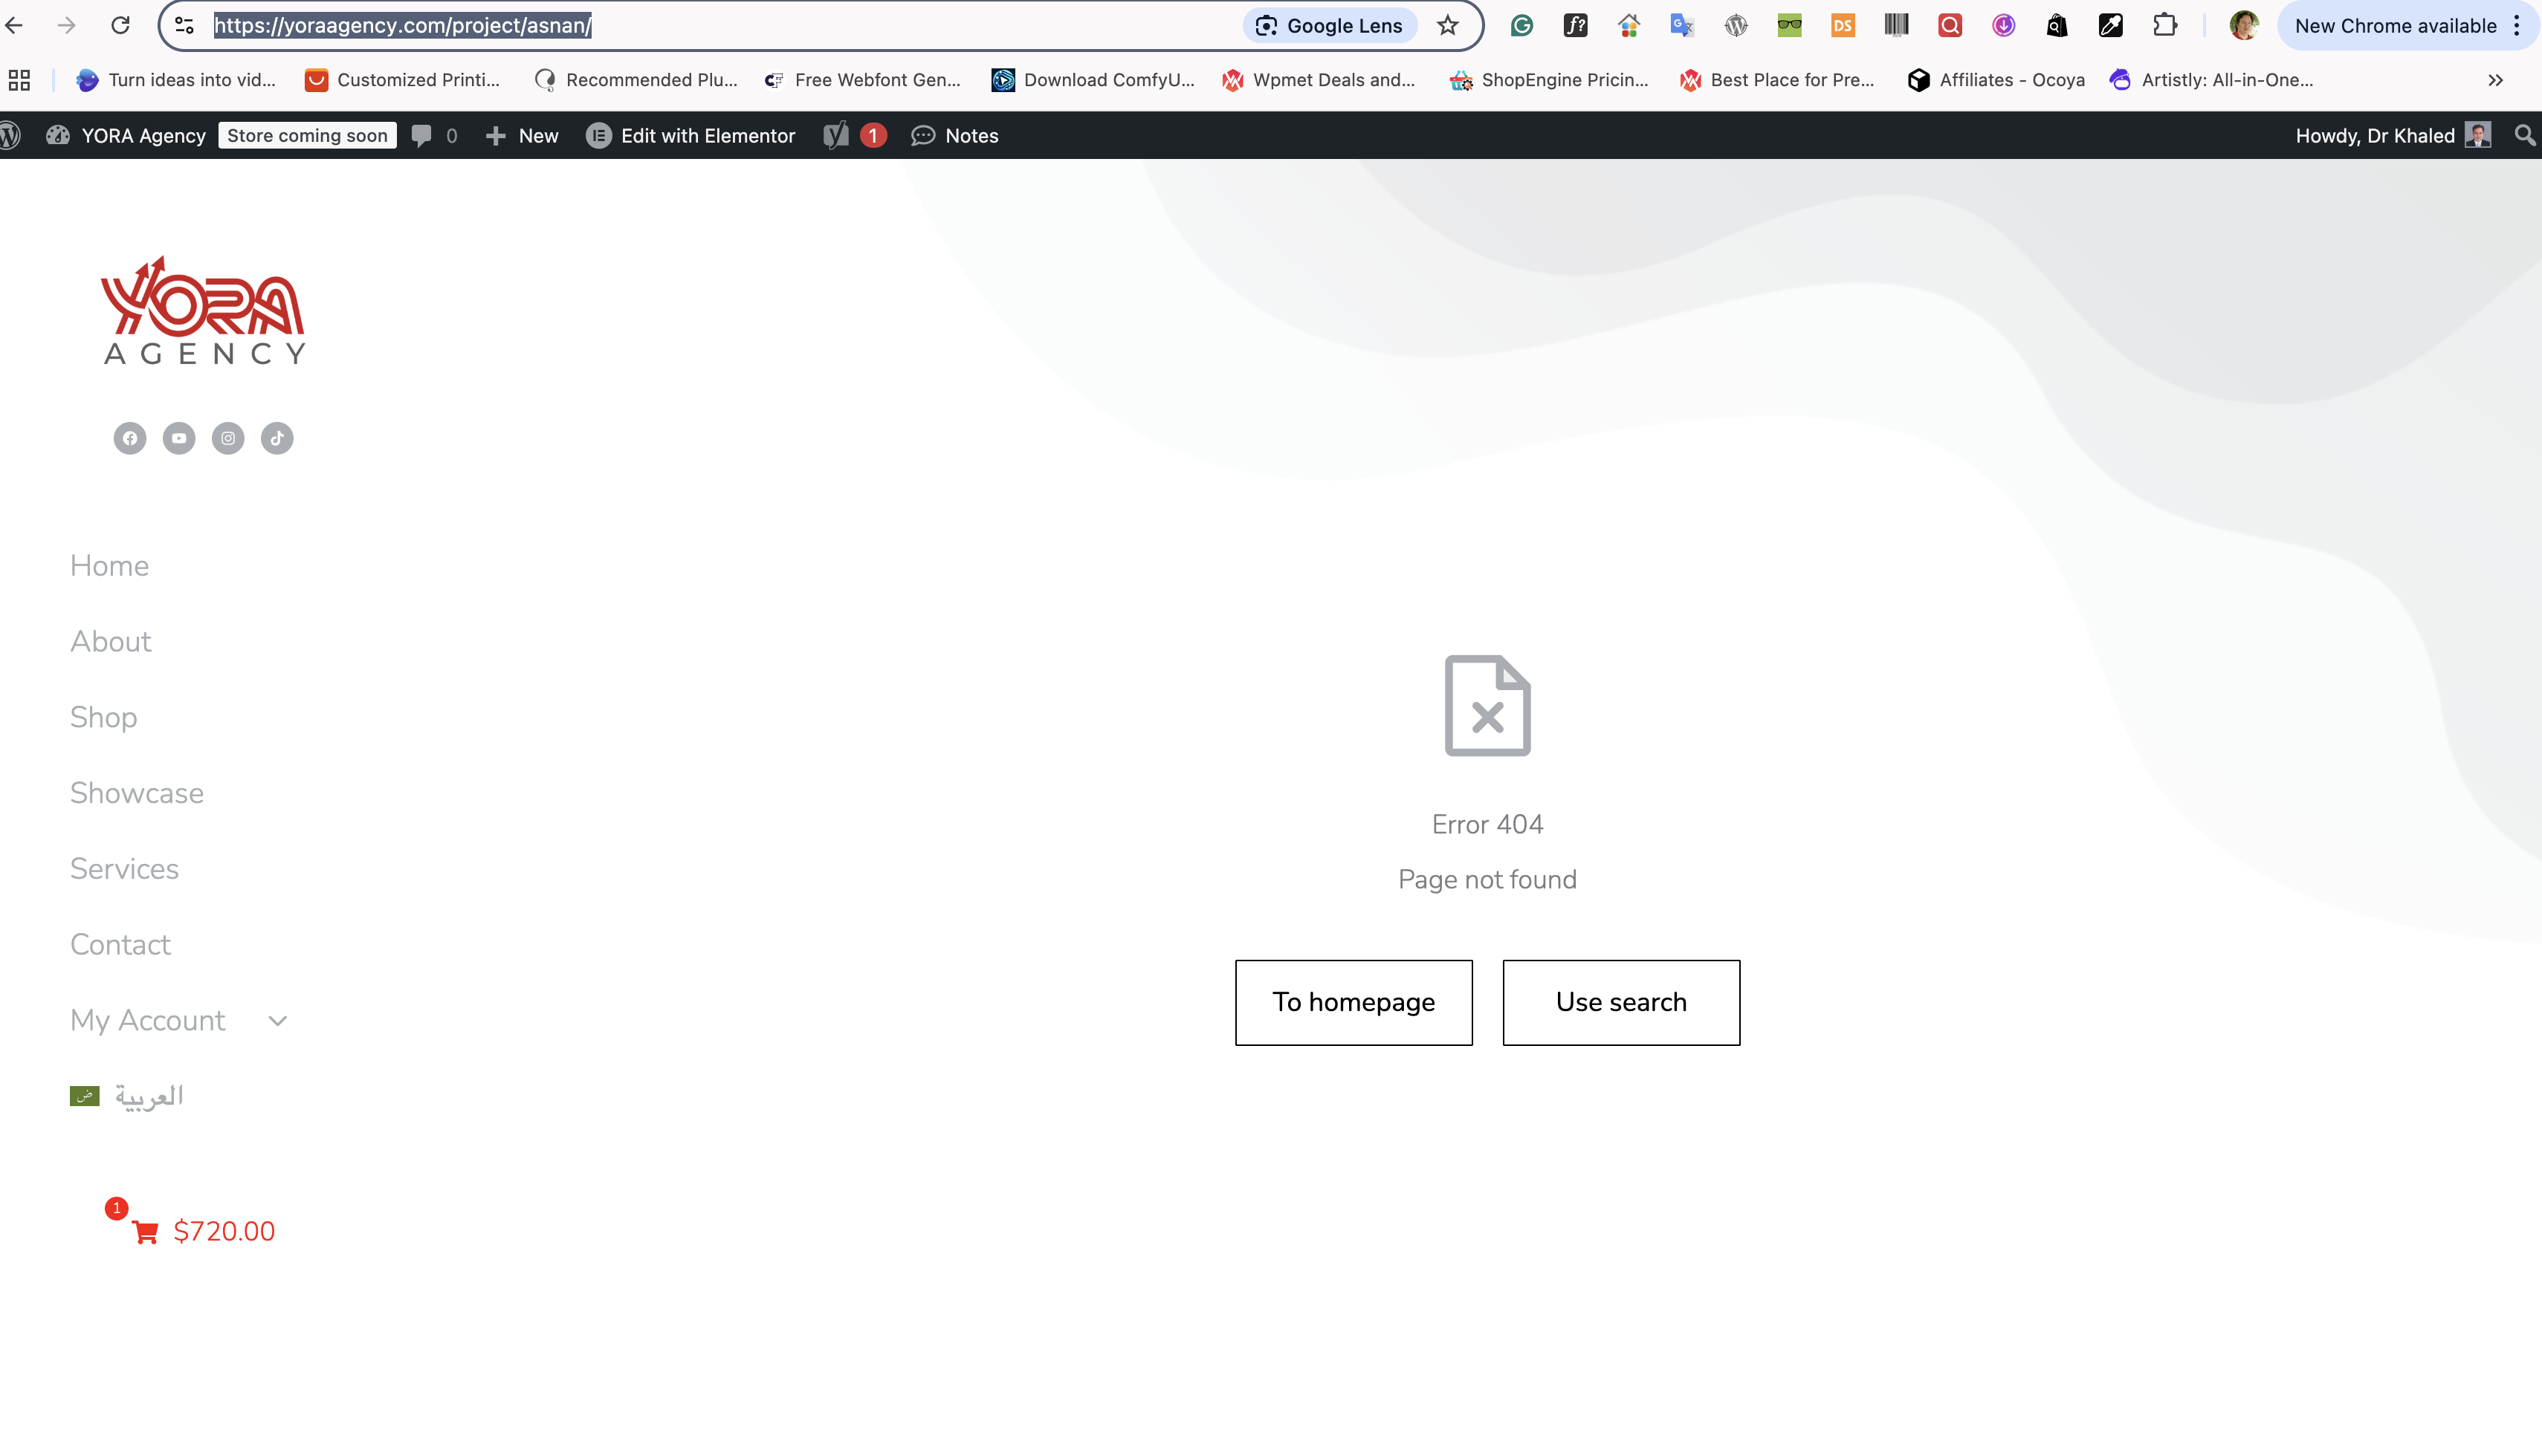
Task: Open Chrome three-dot menu
Action: (x=2517, y=25)
